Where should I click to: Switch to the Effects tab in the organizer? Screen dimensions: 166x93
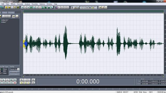(5, 13)
